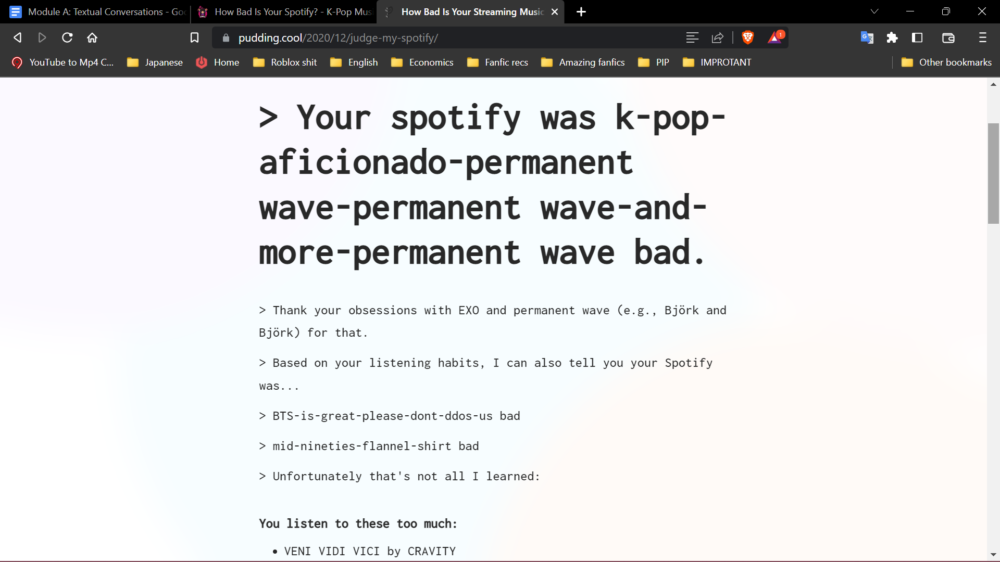
Task: Switch to the How Bad Is Your Spotify K-Pop tab
Action: pyautogui.click(x=284, y=11)
